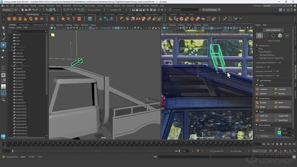Click the redo arrow in status line
This screenshot has height=167, width=297.
coord(37,10)
